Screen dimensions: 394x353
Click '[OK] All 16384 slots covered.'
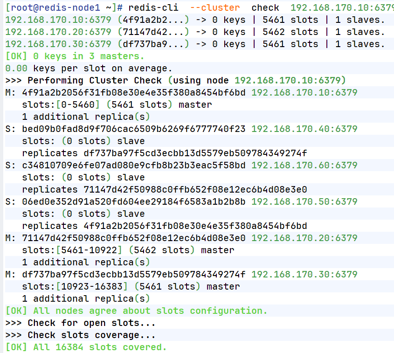(x=86, y=347)
